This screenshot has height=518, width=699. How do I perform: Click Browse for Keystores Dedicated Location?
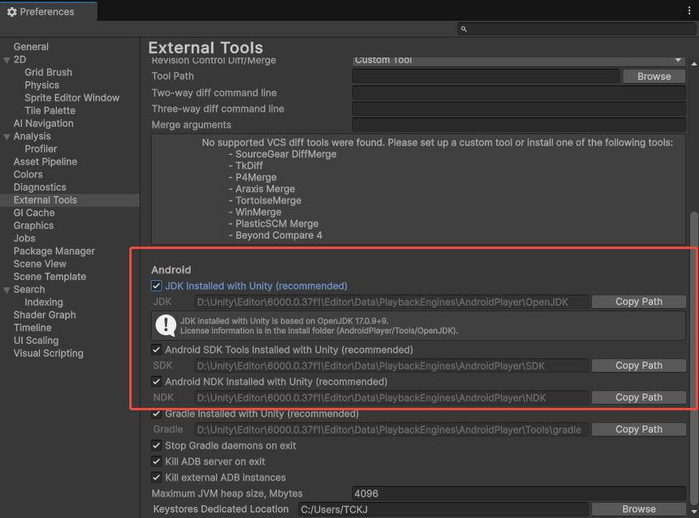638,508
